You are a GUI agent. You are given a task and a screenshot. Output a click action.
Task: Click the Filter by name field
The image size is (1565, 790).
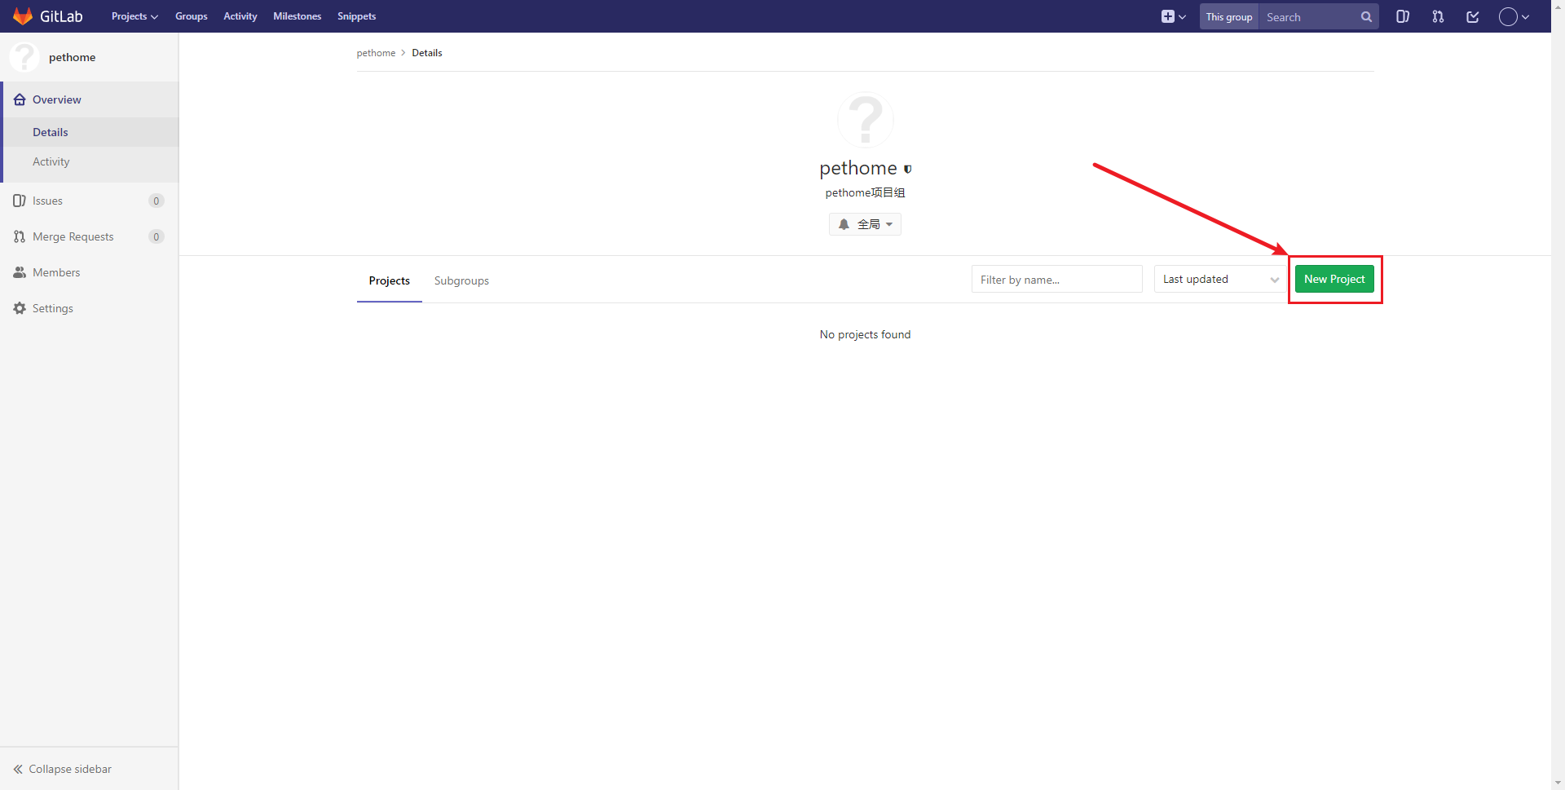(x=1057, y=279)
